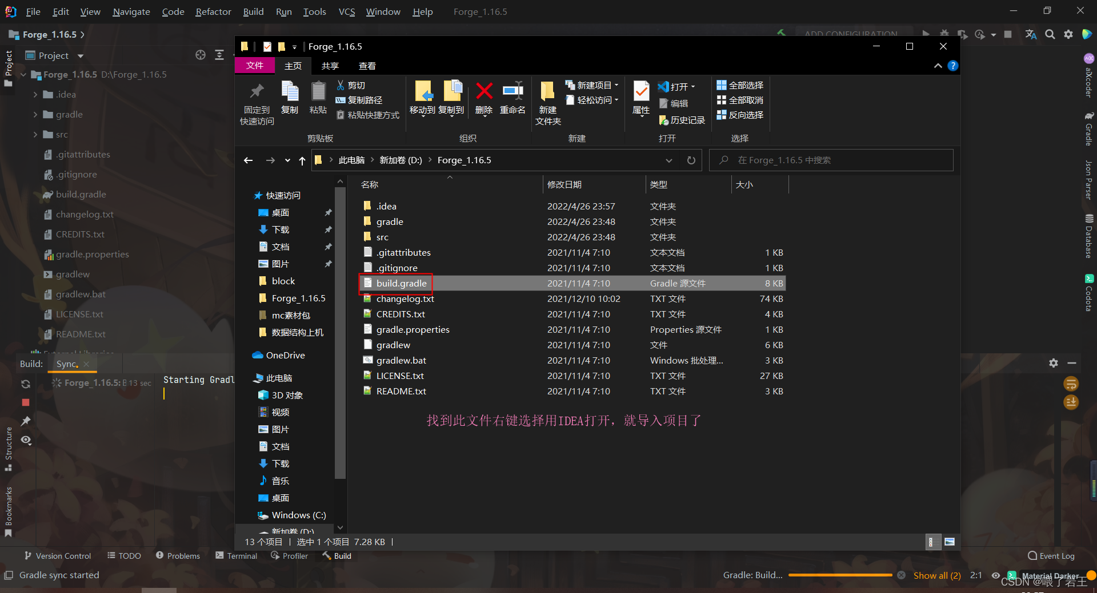Click Add Configuration button
This screenshot has width=1097, height=593.
pyautogui.click(x=851, y=34)
